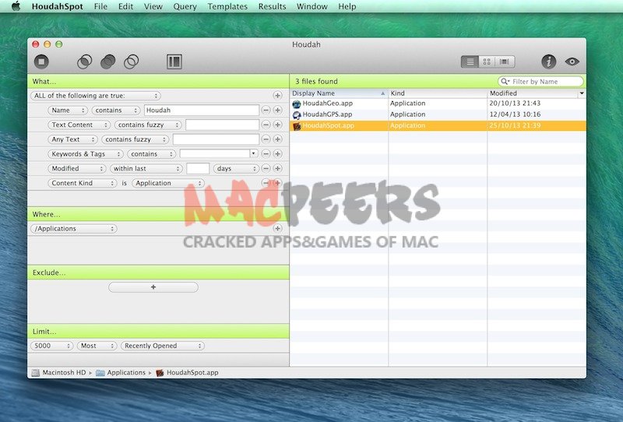Click magnifier in Filter by Name

tap(505, 82)
